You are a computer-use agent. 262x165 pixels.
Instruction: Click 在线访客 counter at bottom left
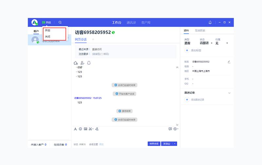point(60,144)
